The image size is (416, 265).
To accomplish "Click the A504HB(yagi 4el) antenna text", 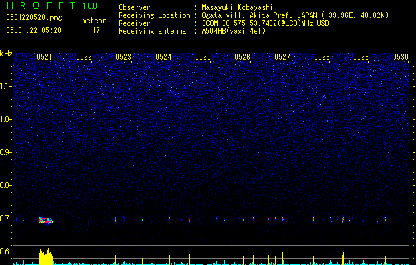I will pyautogui.click(x=233, y=31).
